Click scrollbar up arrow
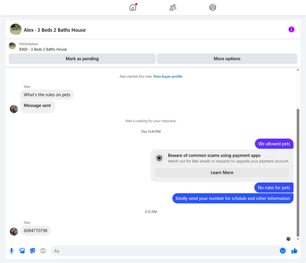The image size is (306, 263). click(298, 70)
